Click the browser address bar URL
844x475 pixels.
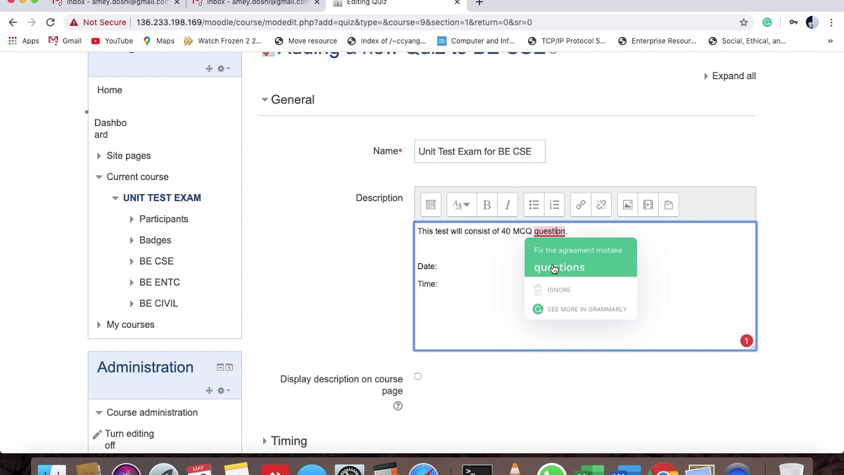[x=334, y=22]
